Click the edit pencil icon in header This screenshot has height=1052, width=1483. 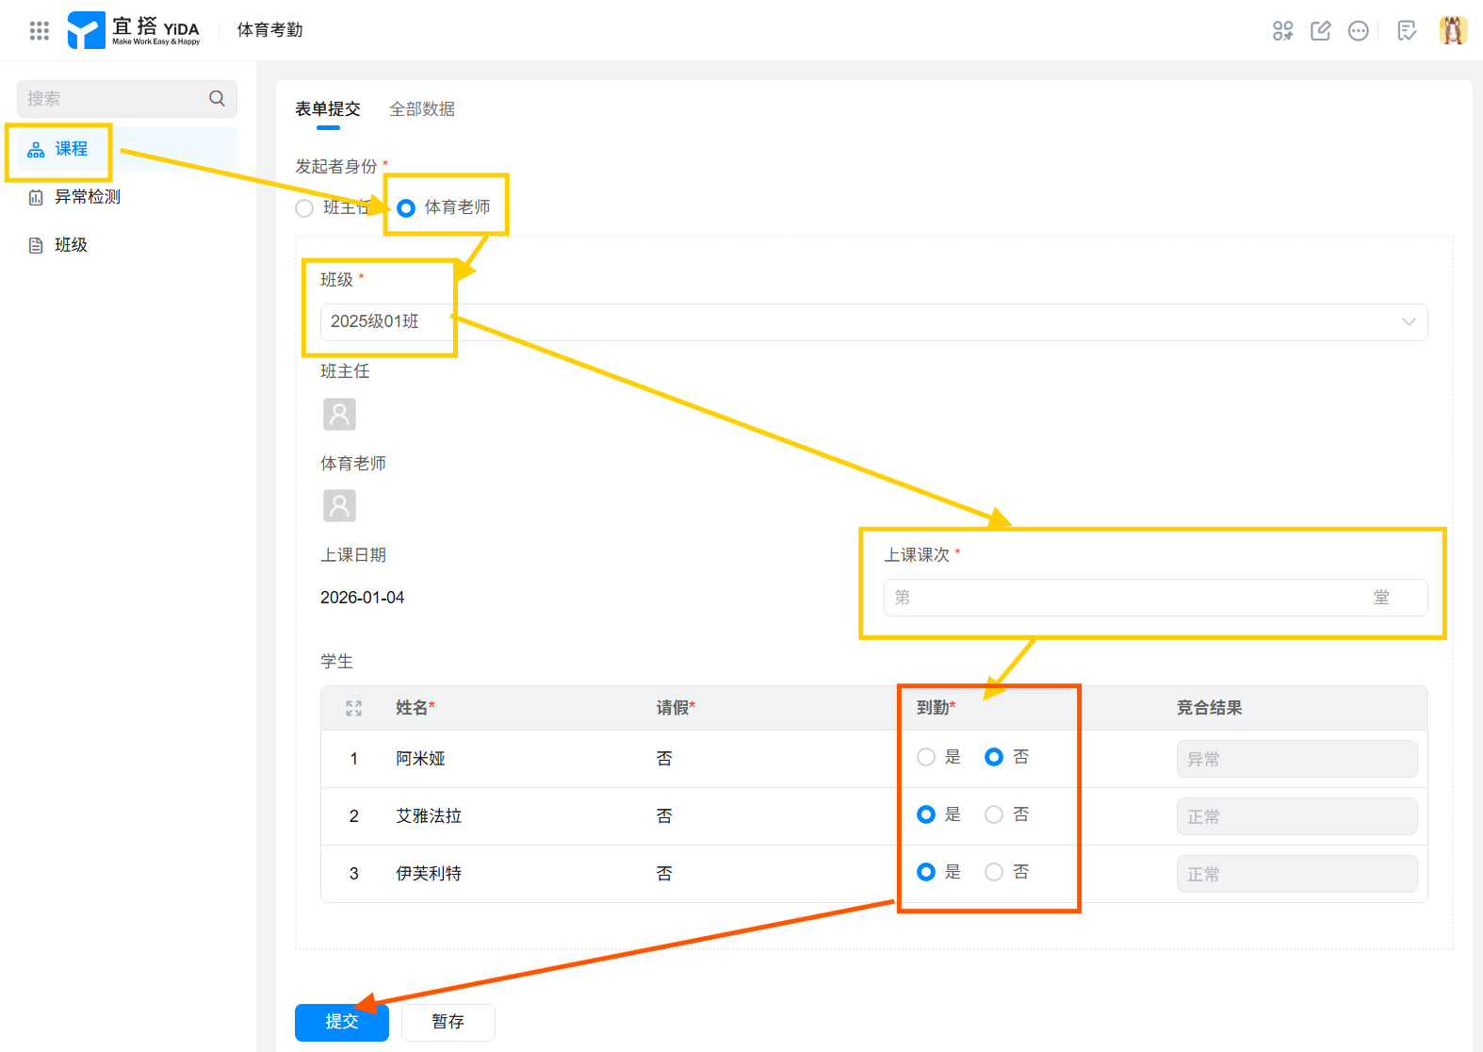(1320, 31)
